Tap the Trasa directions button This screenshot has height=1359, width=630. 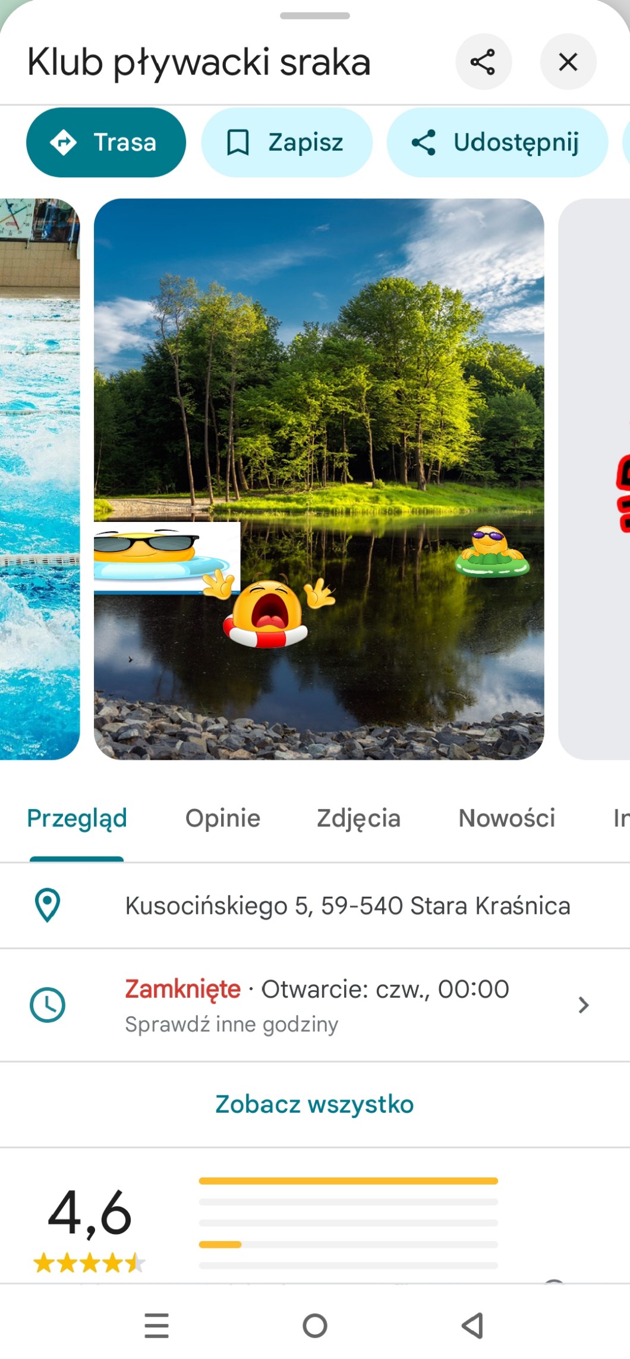click(x=106, y=142)
